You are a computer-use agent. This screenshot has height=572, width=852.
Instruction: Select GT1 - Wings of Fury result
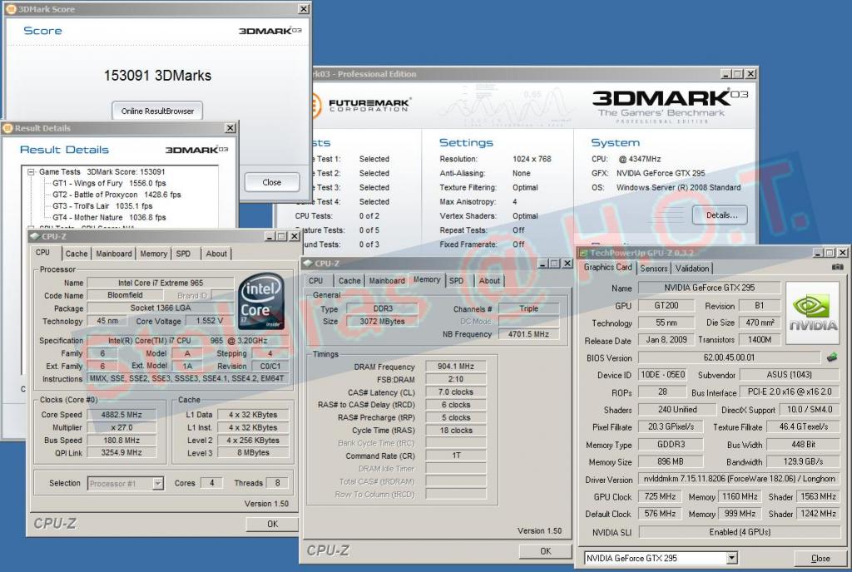109,184
